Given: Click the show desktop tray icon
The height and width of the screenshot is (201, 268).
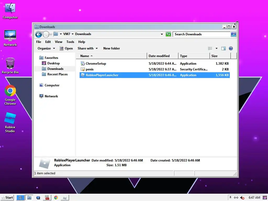Looking at the screenshot, I should [x=265, y=198].
